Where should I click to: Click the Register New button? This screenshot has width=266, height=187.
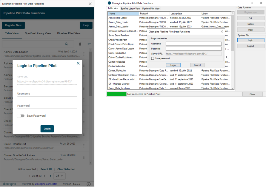(13, 25)
